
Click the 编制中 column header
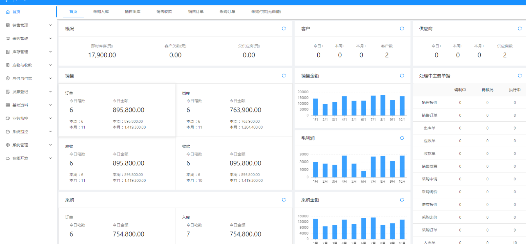(460, 90)
